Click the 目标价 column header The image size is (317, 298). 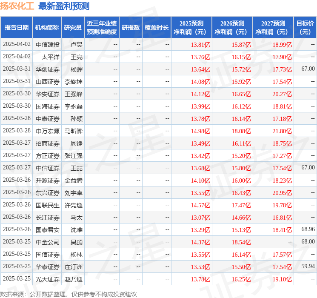[305, 28]
